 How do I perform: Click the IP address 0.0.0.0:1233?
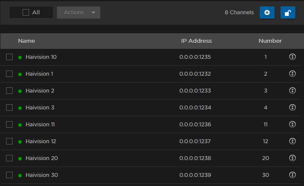195,91
